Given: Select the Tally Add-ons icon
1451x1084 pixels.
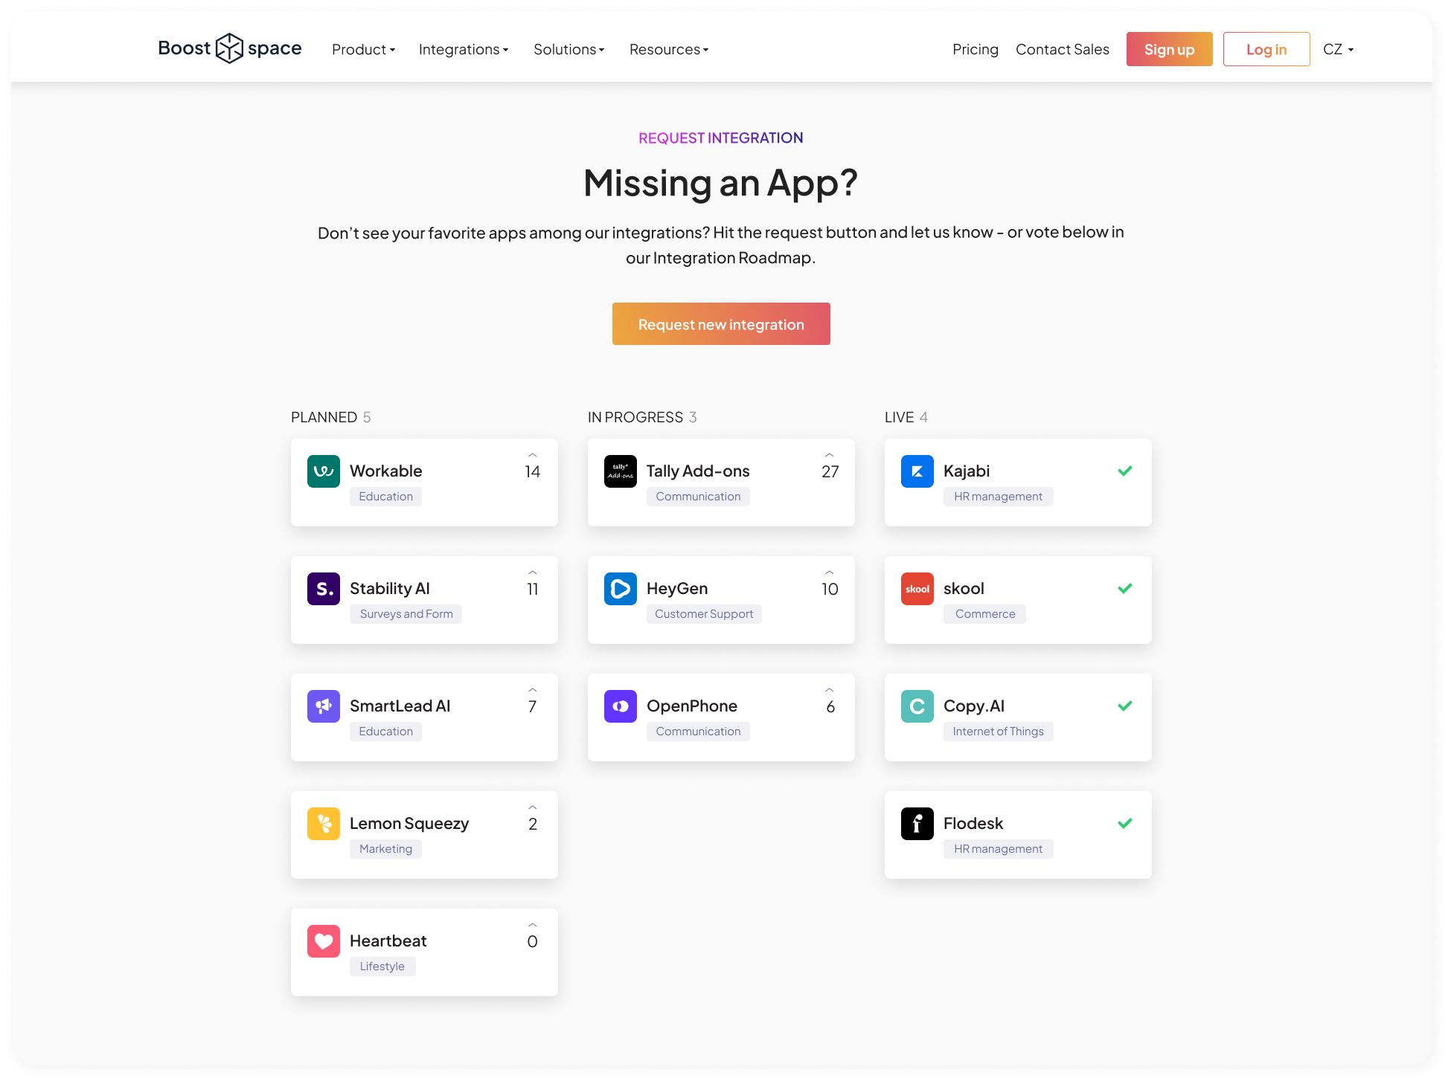Looking at the screenshot, I should (620, 471).
